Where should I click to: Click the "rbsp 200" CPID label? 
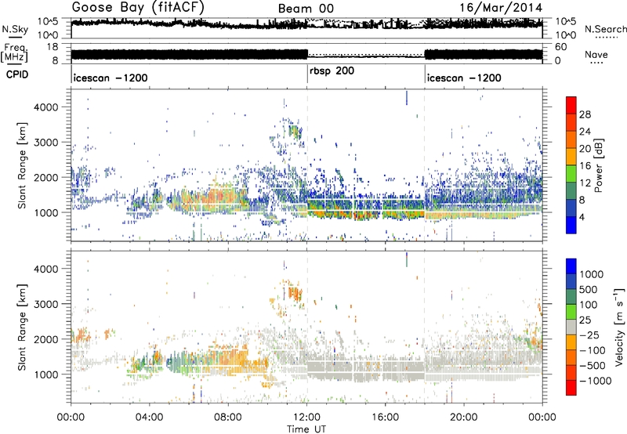[x=332, y=71]
